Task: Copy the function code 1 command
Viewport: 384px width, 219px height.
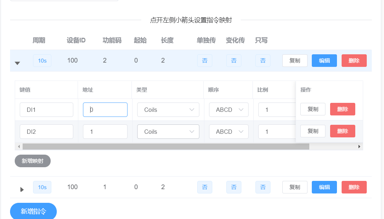Action: 295,187
